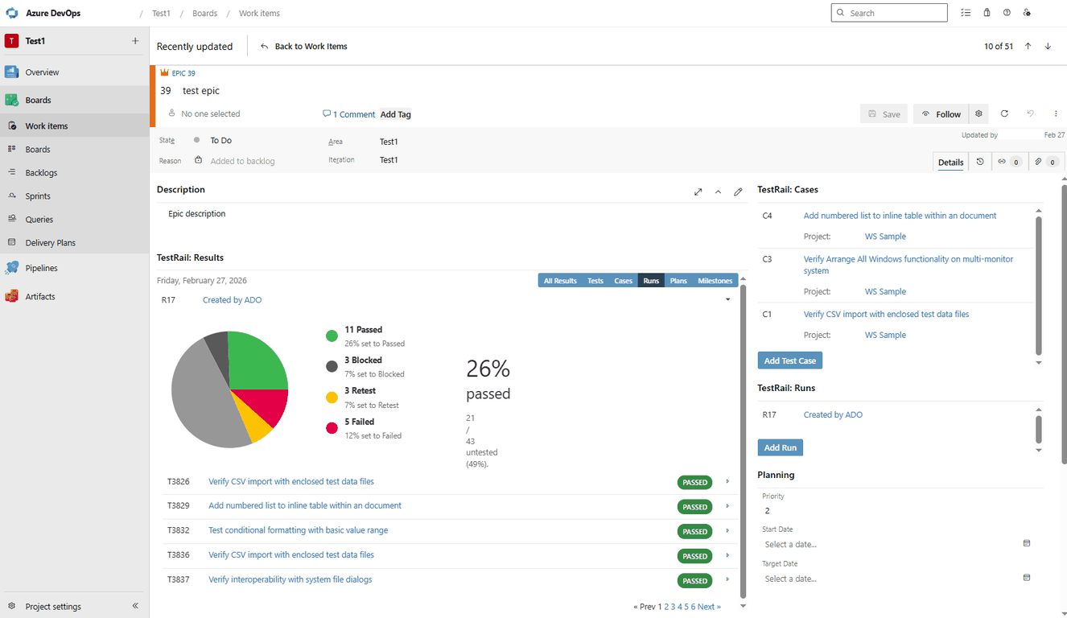Open the help question mark icon
Viewport: 1067px width, 618px height.
(x=1007, y=13)
